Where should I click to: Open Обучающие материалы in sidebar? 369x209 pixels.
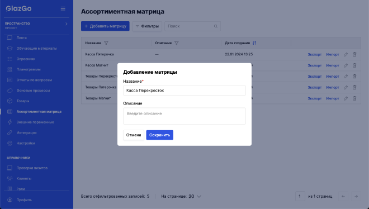tap(36, 49)
